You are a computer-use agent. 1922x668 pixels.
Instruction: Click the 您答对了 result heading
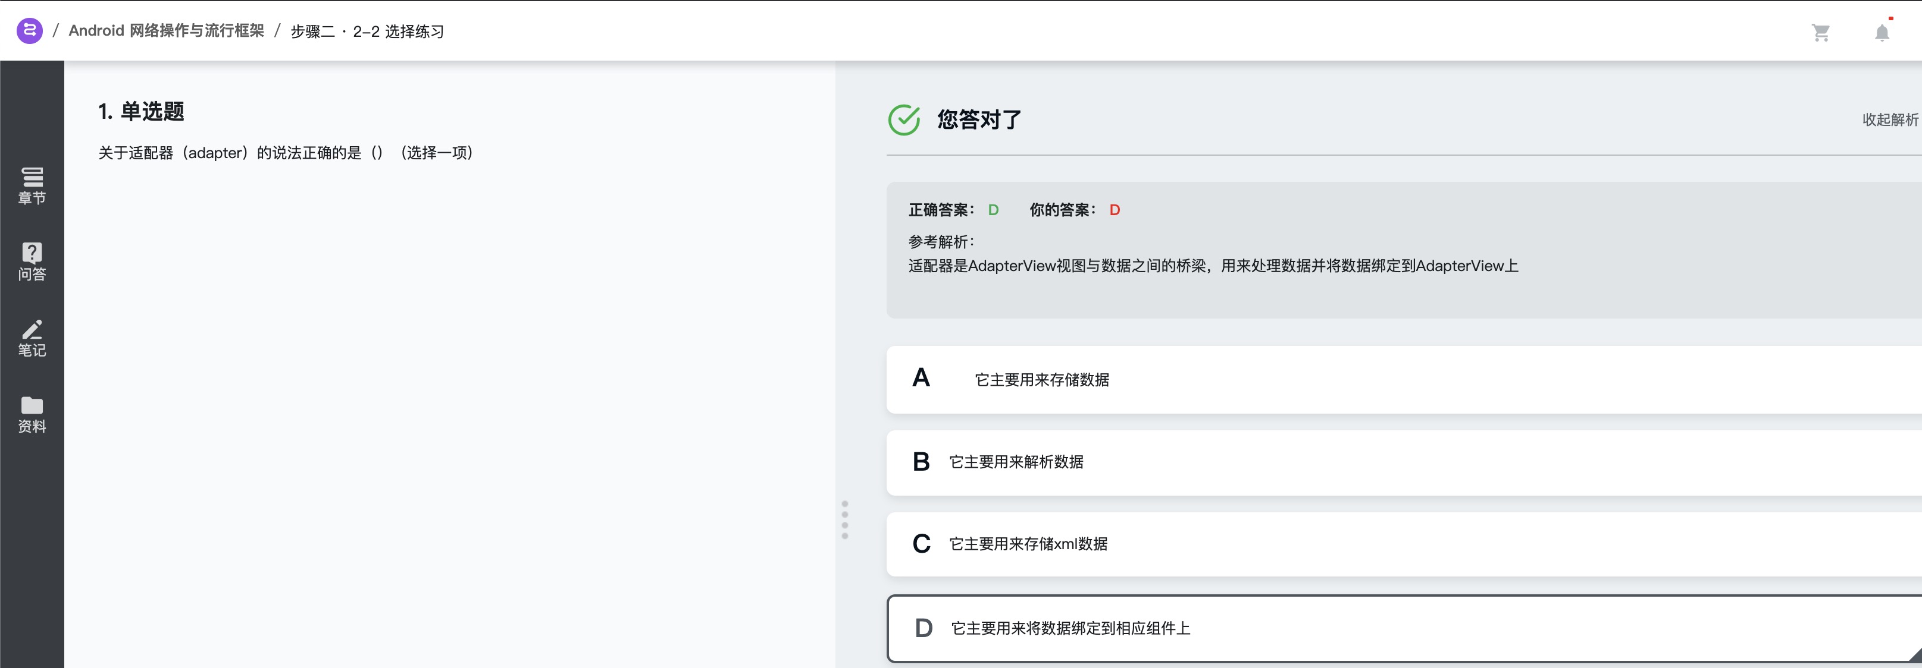(x=979, y=119)
